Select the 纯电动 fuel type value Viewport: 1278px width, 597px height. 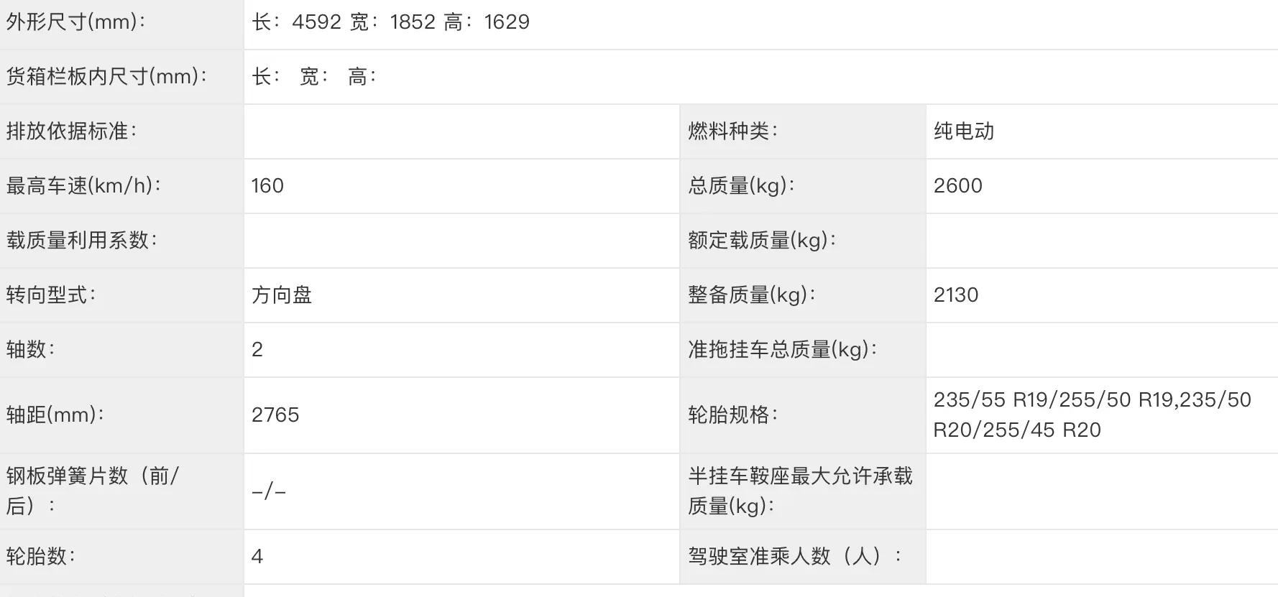[x=963, y=131]
